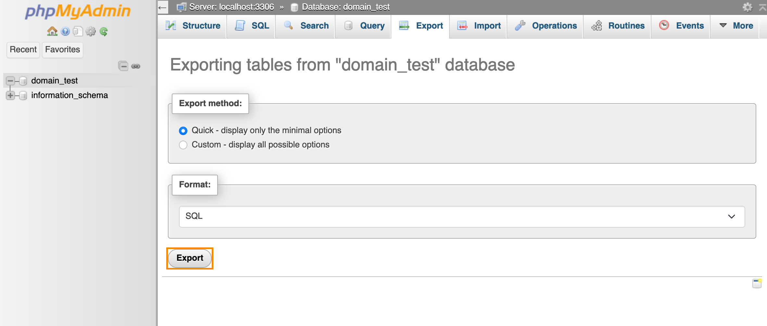Show Recent tables list
The height and width of the screenshot is (326, 767).
23,50
